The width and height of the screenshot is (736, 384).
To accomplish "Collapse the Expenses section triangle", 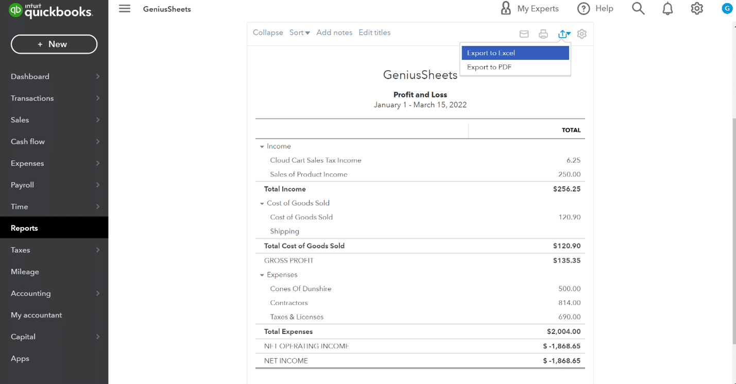I will (262, 275).
